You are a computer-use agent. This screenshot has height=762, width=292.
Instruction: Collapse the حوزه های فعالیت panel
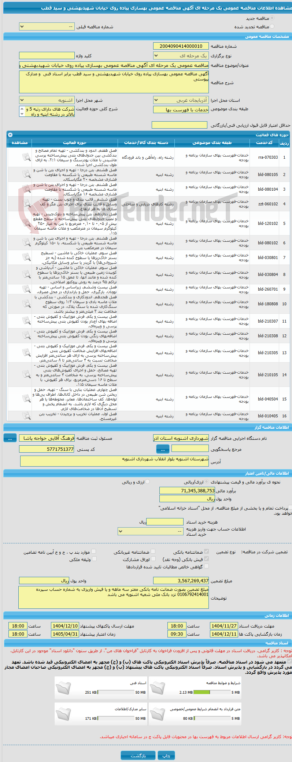point(10,135)
